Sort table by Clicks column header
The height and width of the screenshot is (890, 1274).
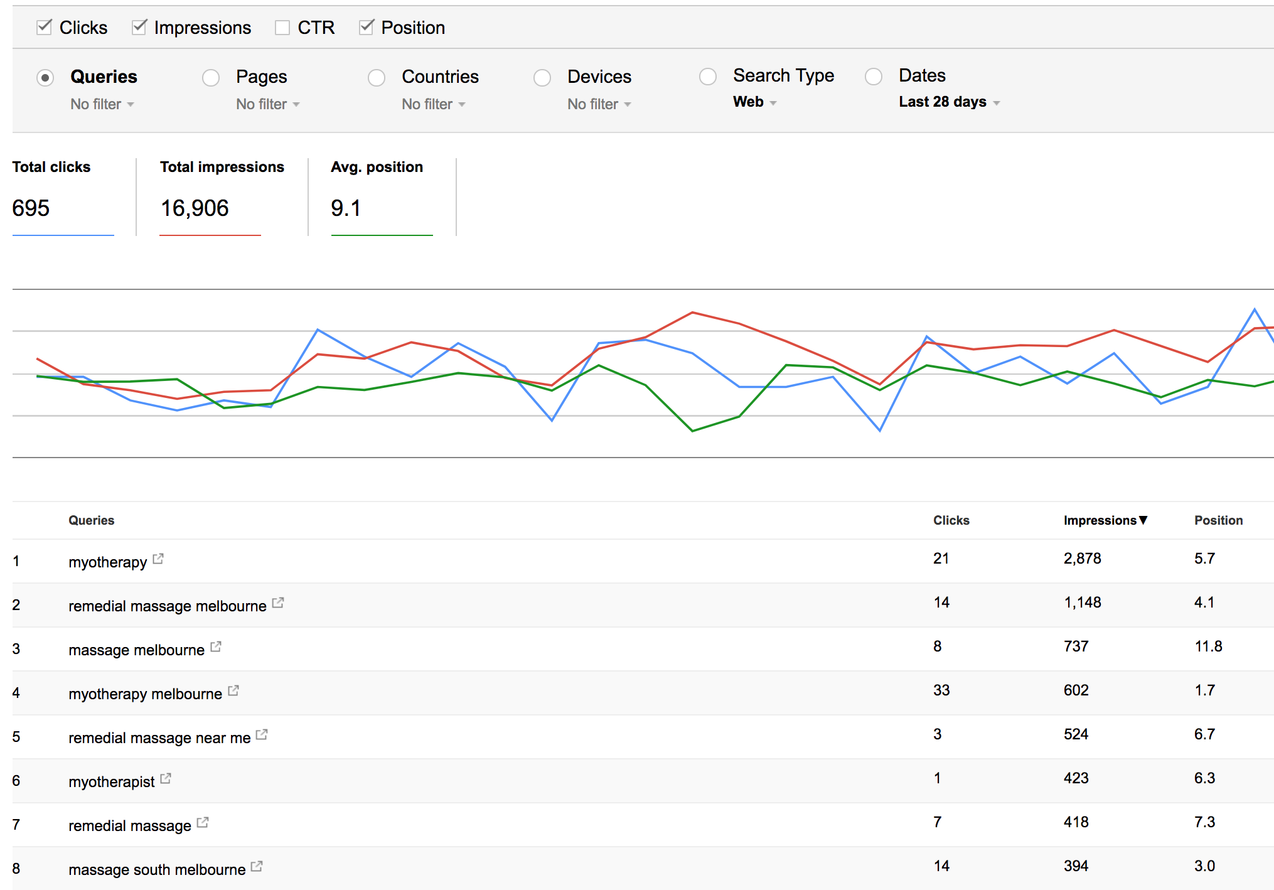pyautogui.click(x=951, y=520)
